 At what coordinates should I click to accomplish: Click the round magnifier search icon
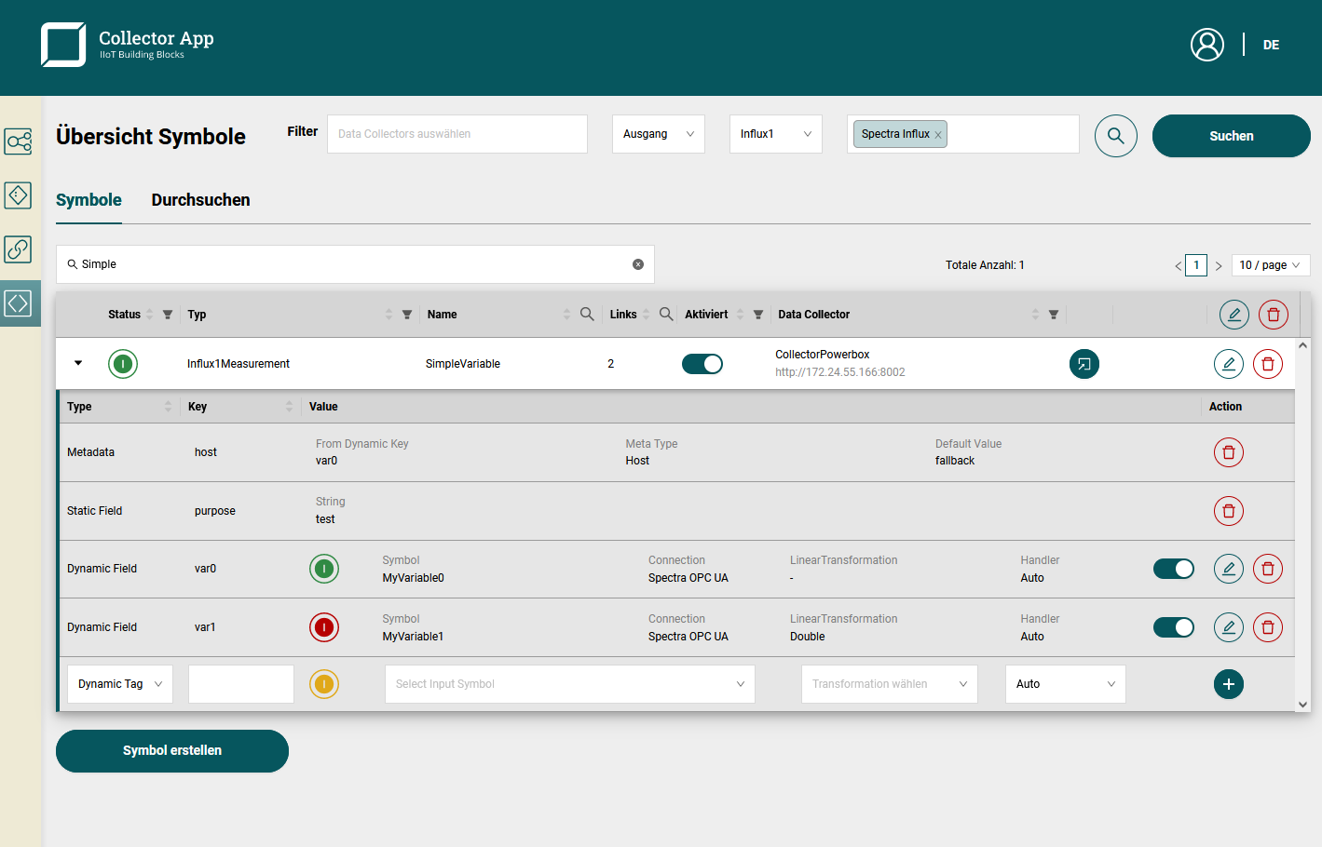point(1115,136)
